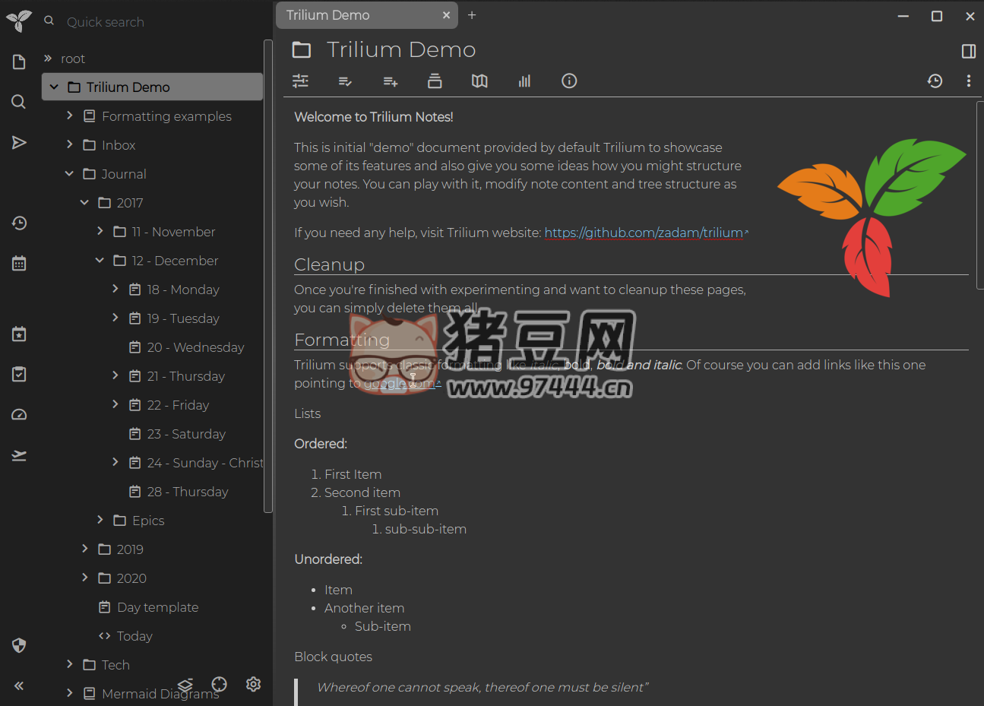Expand the root breadcrumb double-chevron
This screenshot has width=984, height=706.
48,59
